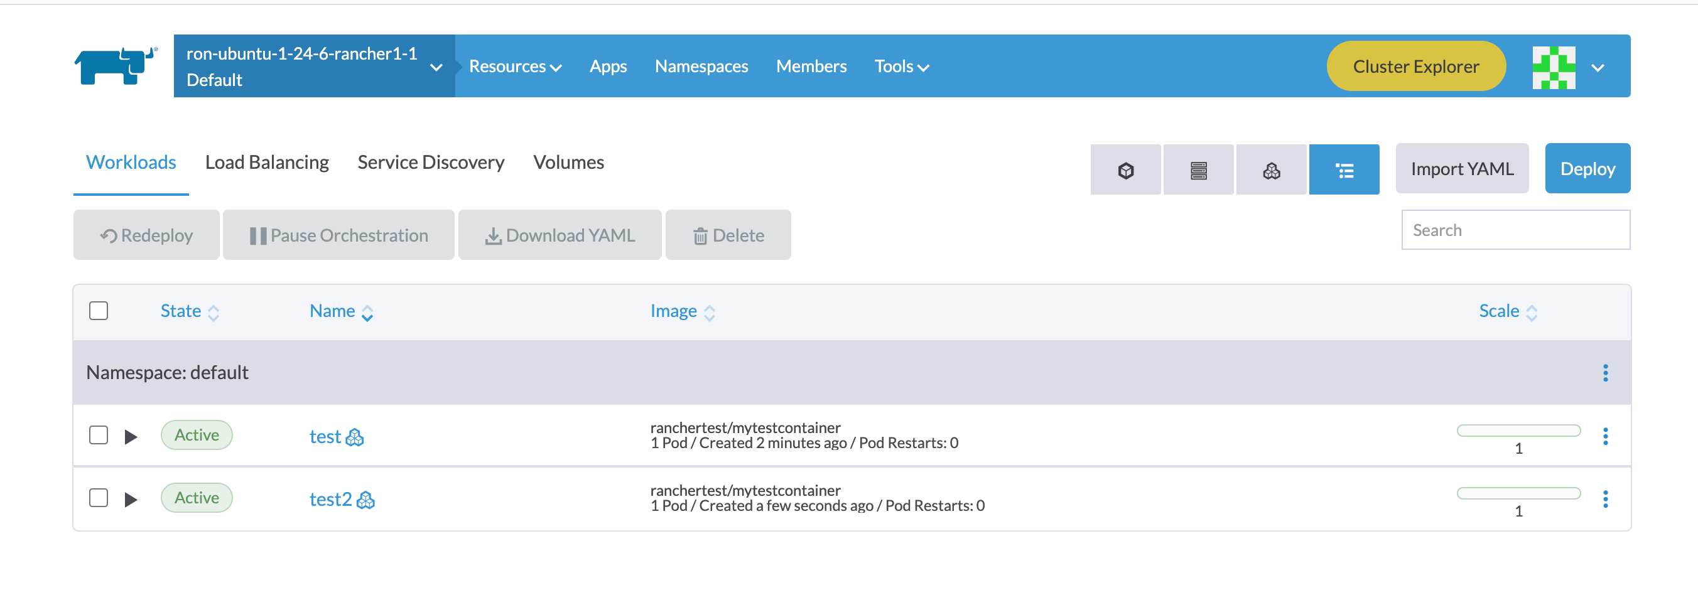Check the select-all checkbox in the table header
Image resolution: width=1698 pixels, height=600 pixels.
tap(98, 310)
